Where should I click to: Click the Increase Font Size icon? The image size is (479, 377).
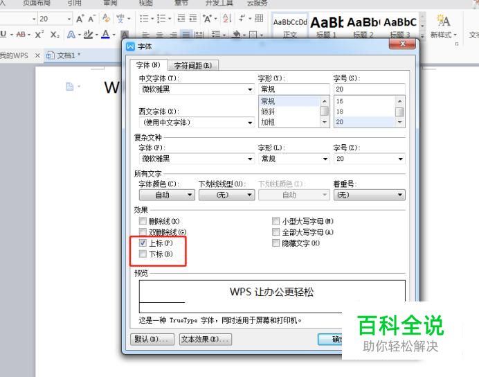80,19
